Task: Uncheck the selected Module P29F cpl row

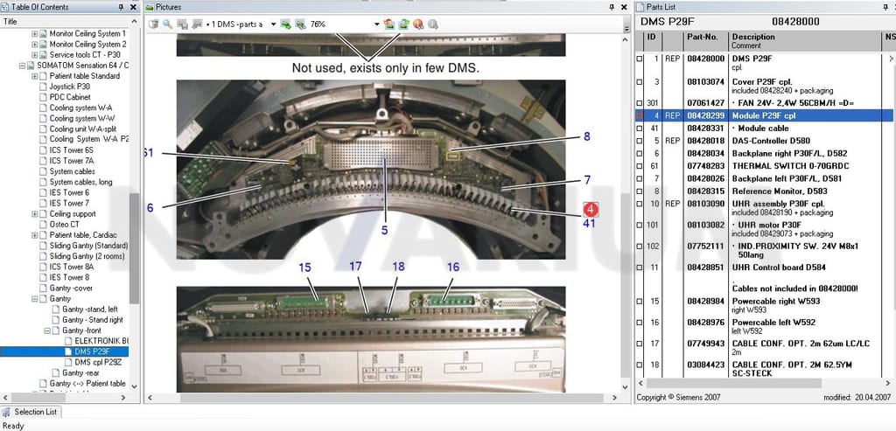Action: coord(640,116)
